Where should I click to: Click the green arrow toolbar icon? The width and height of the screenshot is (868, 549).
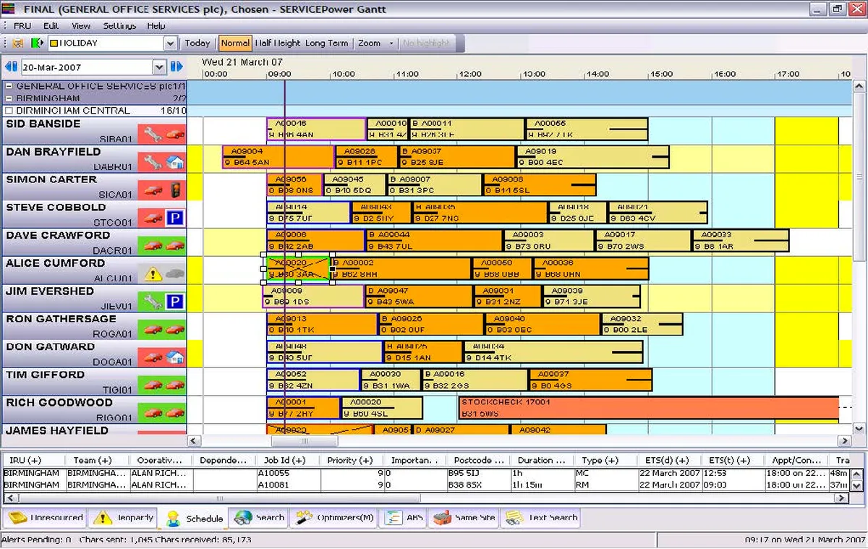[37, 43]
